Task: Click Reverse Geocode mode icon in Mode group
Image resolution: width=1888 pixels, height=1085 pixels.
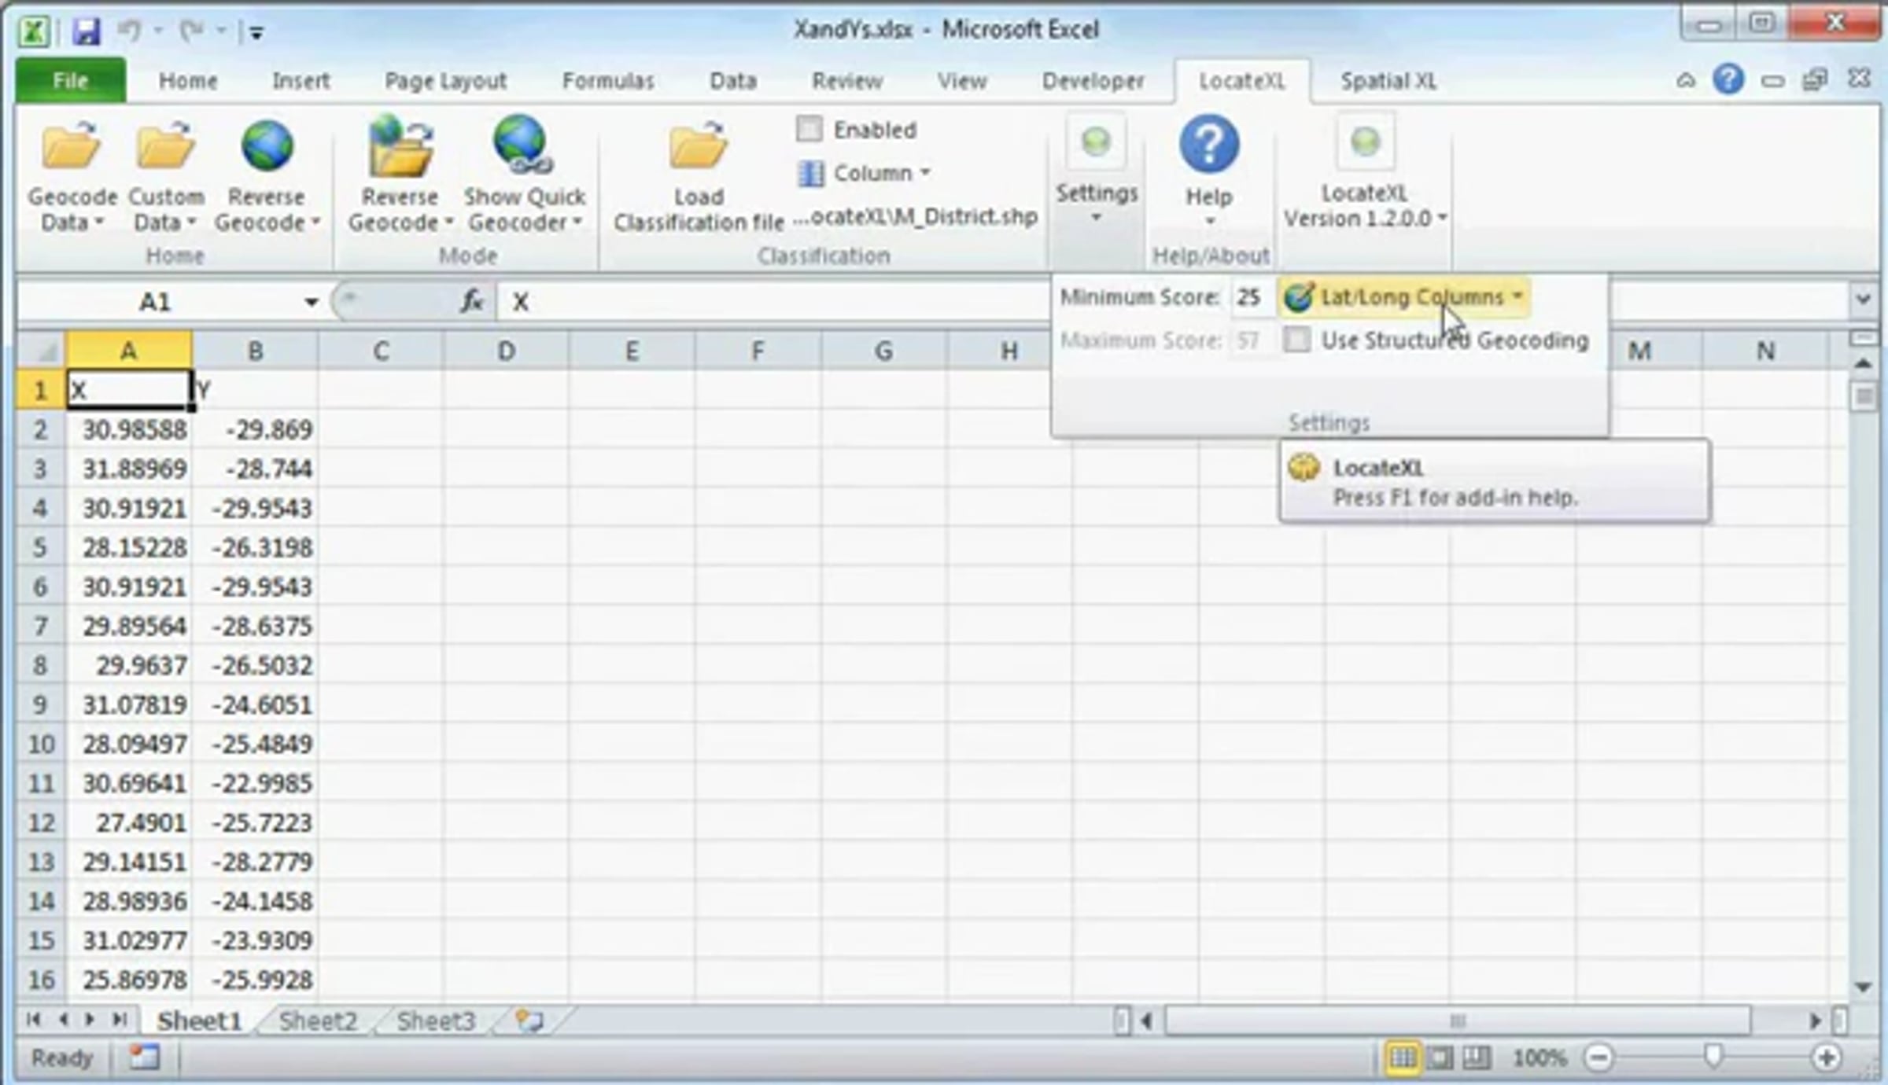Action: pyautogui.click(x=400, y=146)
